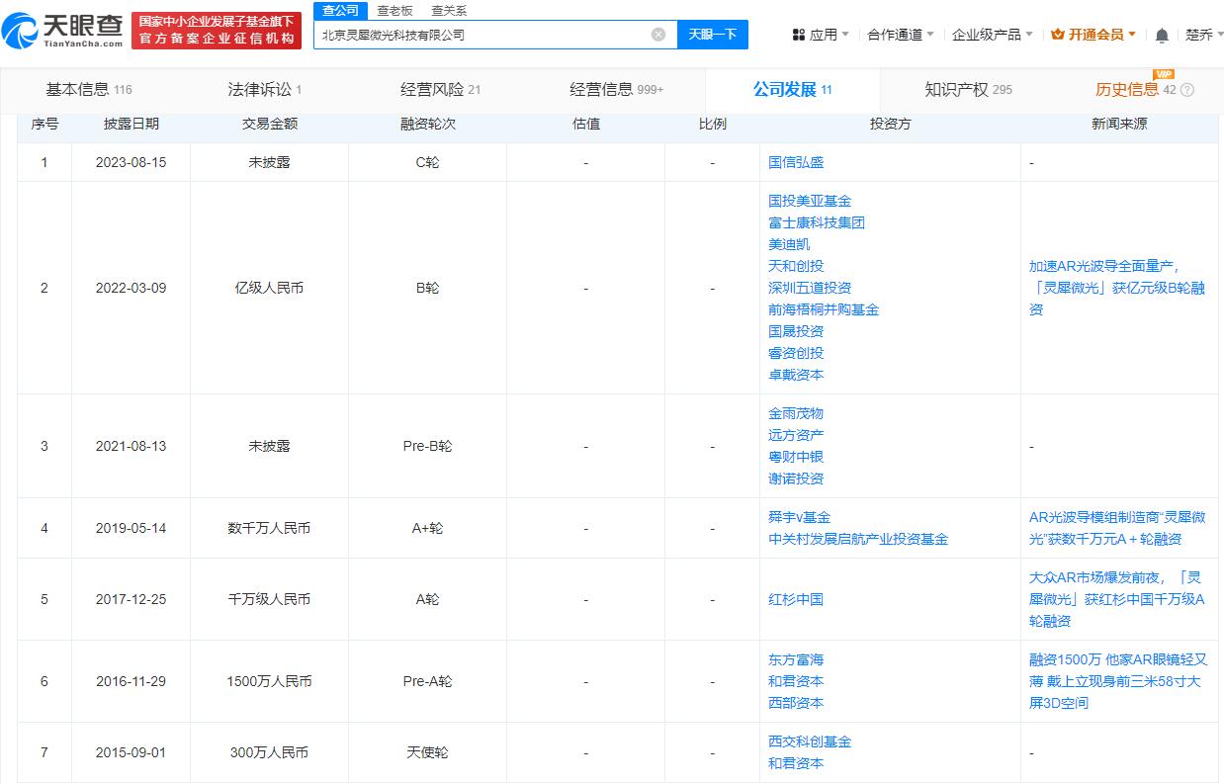1224x784 pixels.
Task: Open the A+轮 financing news link
Action: pyautogui.click(x=1117, y=528)
